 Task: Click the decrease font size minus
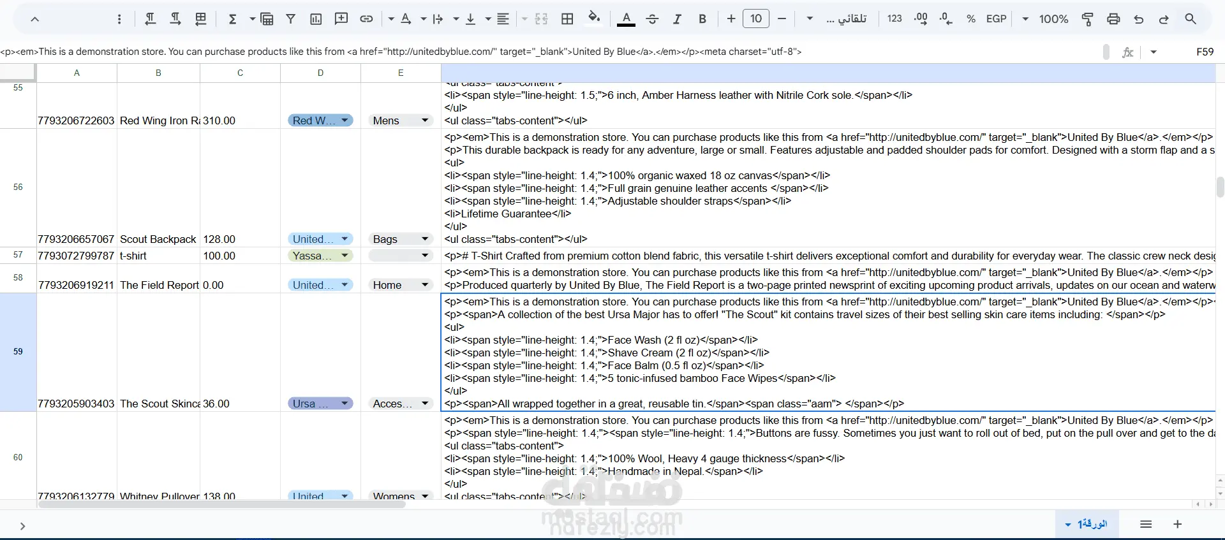click(782, 19)
